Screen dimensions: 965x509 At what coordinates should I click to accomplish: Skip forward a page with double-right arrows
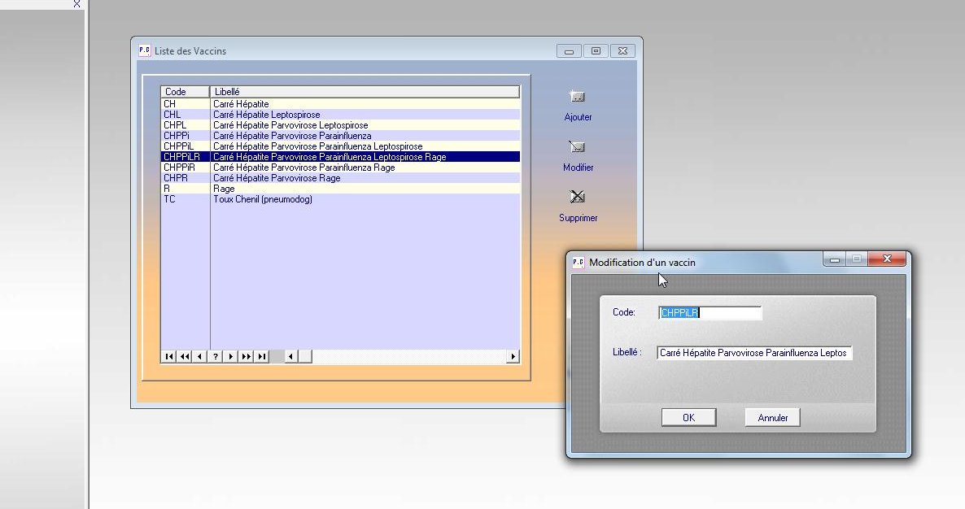click(247, 356)
